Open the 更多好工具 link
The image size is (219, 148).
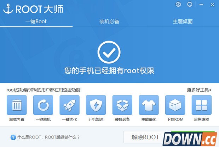[199, 90]
